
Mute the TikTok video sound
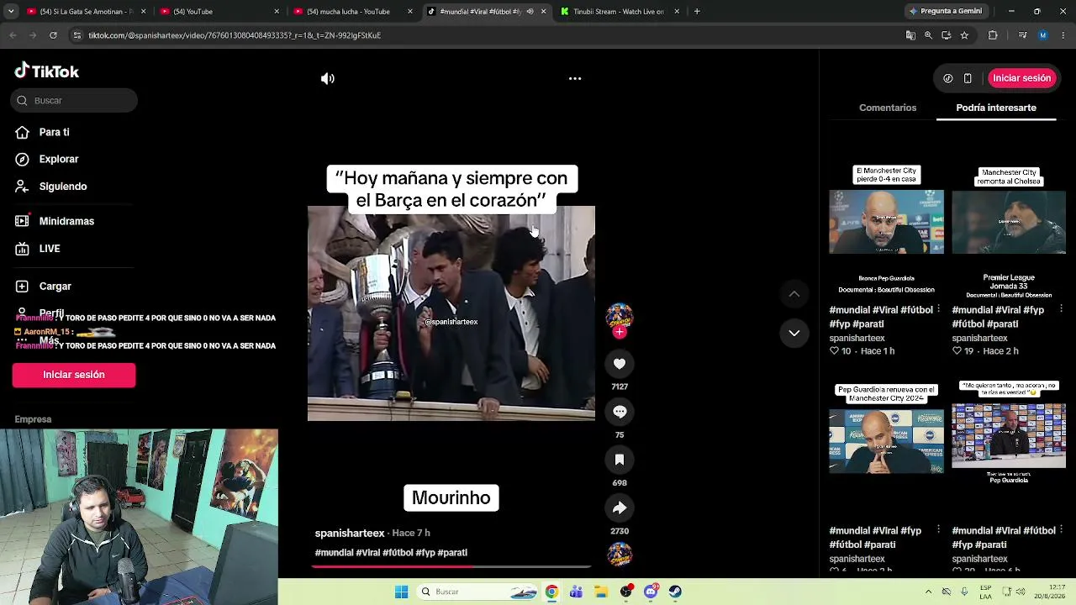328,78
